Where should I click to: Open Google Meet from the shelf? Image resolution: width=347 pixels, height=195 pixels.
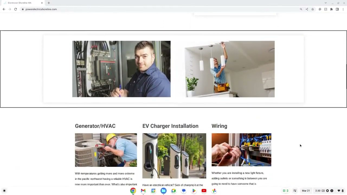tap(173, 191)
